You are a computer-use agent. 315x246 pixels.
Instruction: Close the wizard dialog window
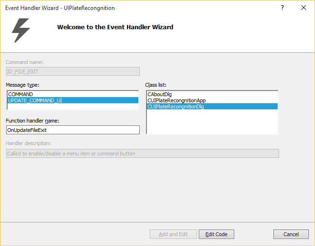304,8
